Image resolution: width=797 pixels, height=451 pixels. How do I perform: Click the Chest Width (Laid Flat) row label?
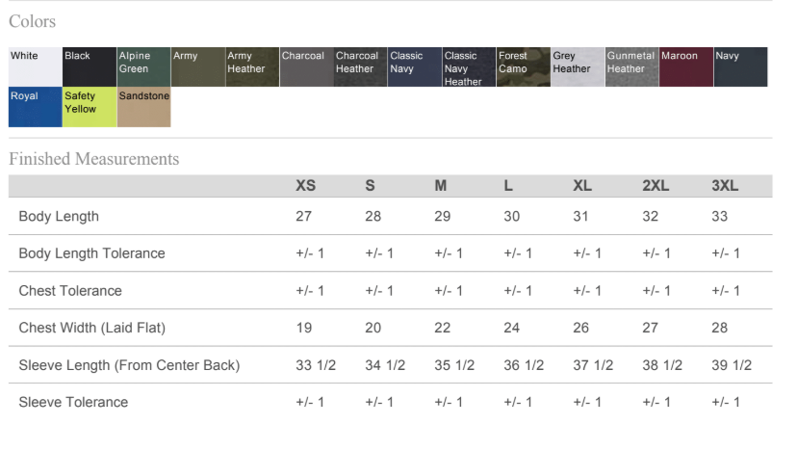pos(92,328)
